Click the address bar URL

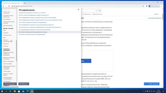[23, 6]
